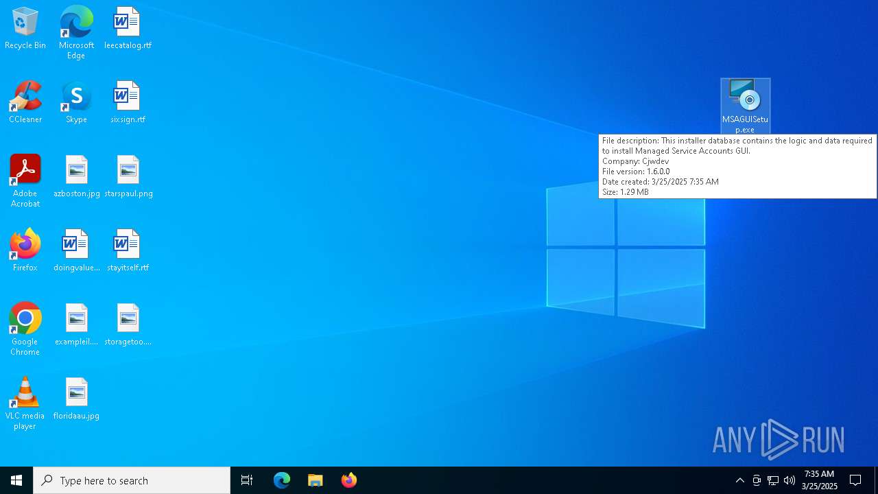The width and height of the screenshot is (878, 494).
Task: Select the leecatalog.rtf file
Action: point(128,29)
